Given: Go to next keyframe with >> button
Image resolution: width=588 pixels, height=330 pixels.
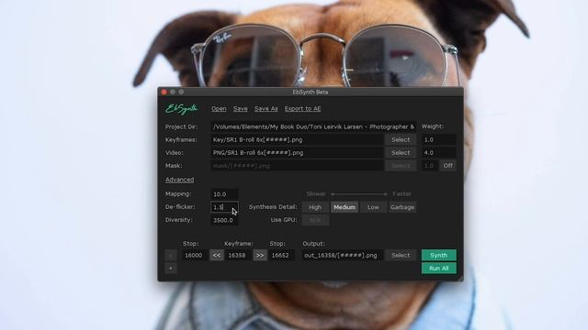Looking at the screenshot, I should click(260, 255).
